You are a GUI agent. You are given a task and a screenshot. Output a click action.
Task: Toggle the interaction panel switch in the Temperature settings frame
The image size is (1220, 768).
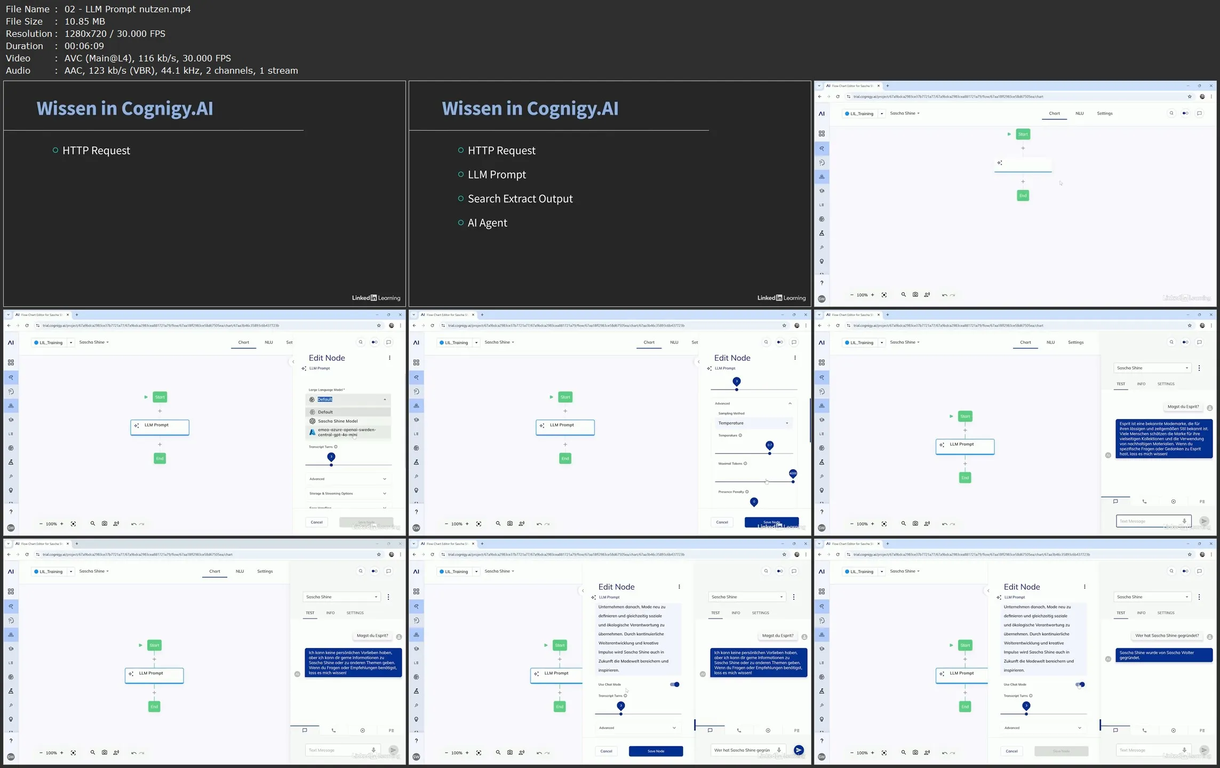tap(780, 342)
